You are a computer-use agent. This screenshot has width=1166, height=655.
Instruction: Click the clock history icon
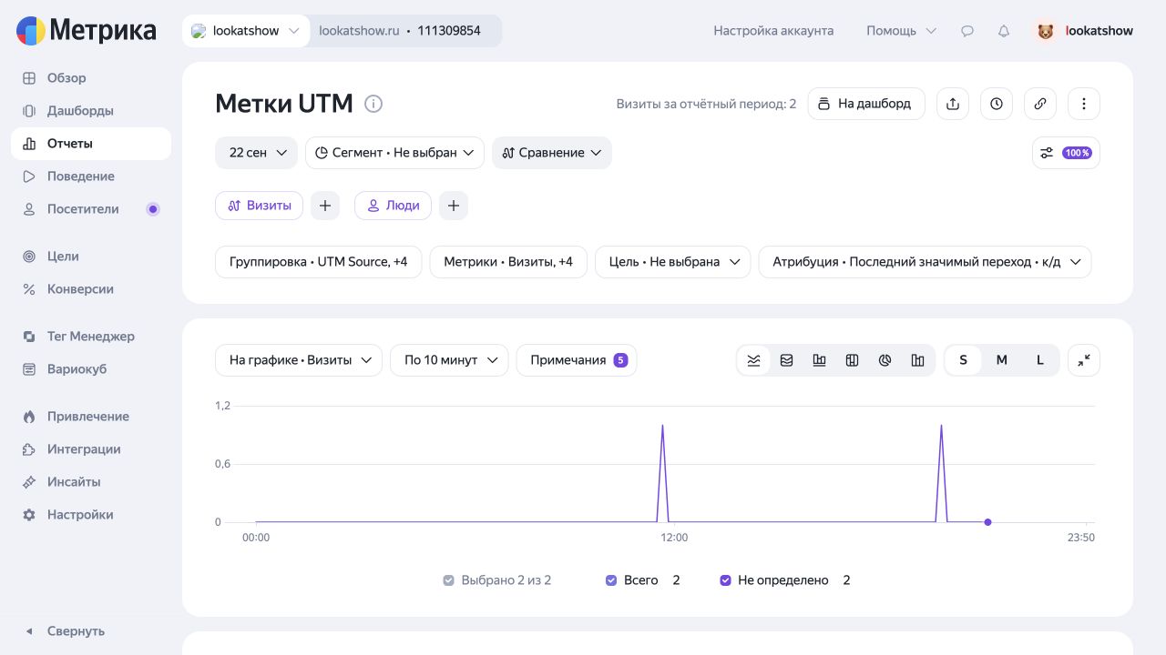tap(997, 104)
